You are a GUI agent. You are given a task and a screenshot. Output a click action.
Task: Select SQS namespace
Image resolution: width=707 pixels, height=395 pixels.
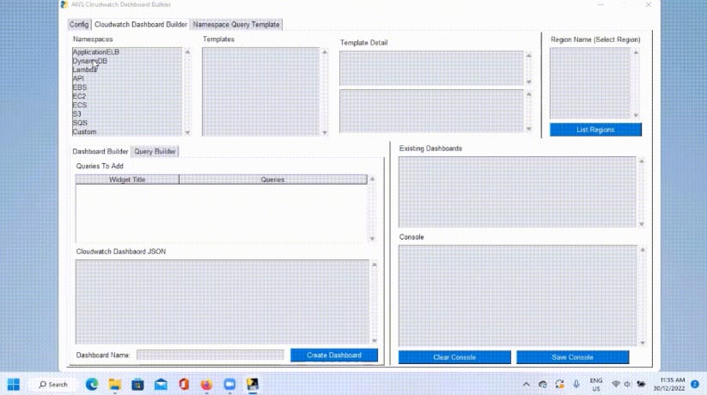click(x=80, y=123)
